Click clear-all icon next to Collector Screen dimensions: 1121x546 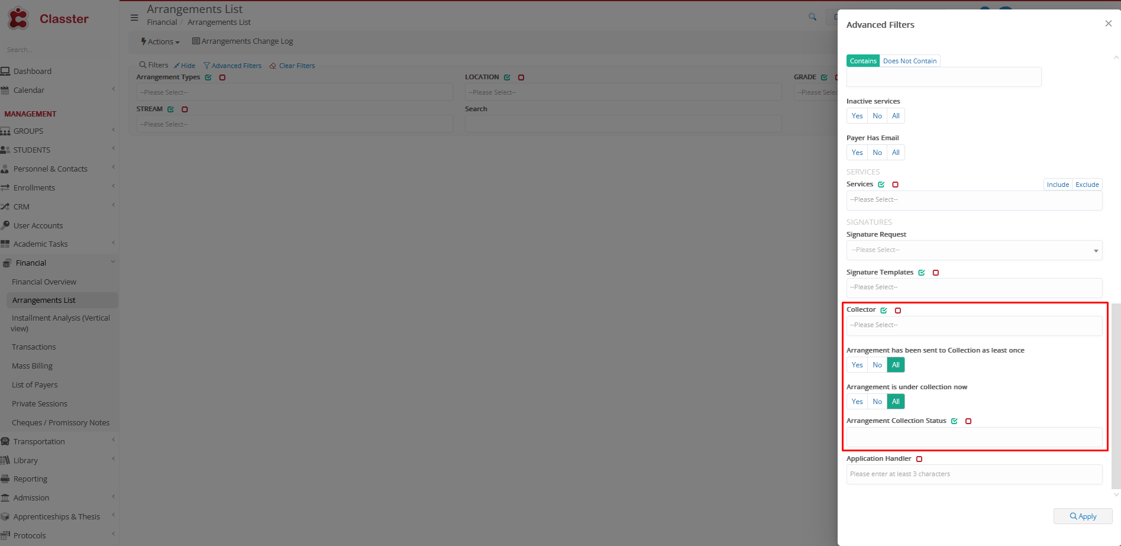[x=898, y=311]
